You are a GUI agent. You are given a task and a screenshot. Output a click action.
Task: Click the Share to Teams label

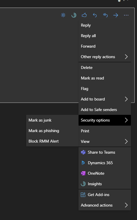[102, 152]
